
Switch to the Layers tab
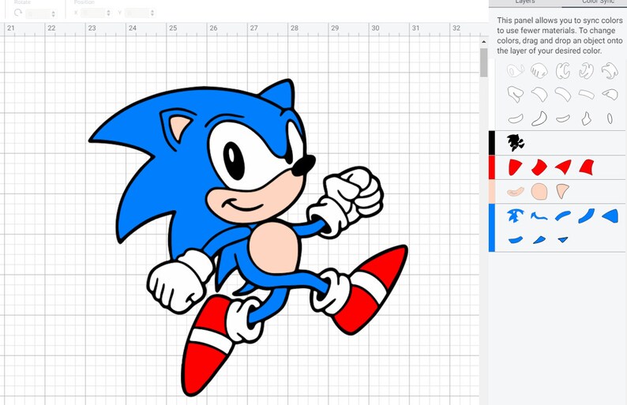(525, 2)
